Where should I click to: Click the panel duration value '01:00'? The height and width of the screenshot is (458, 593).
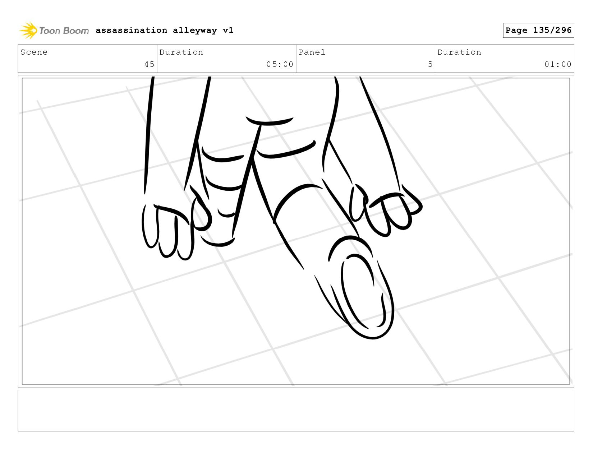[558, 64]
